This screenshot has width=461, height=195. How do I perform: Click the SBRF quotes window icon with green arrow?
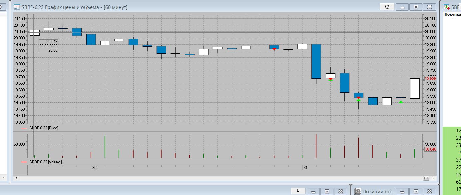446,7
